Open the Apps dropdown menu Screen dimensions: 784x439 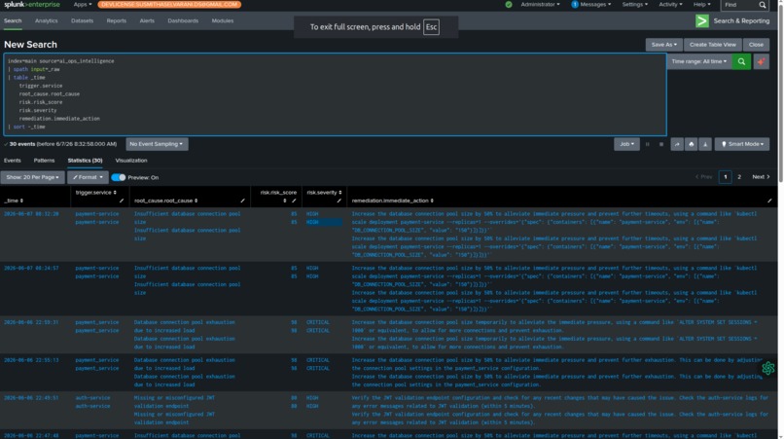pos(83,5)
